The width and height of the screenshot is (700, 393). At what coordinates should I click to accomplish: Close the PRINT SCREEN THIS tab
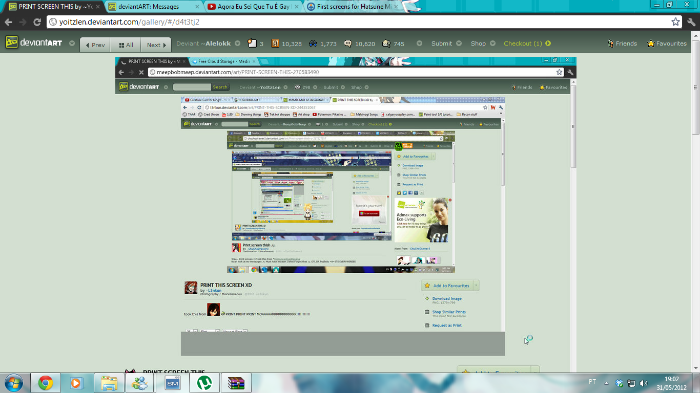[97, 7]
